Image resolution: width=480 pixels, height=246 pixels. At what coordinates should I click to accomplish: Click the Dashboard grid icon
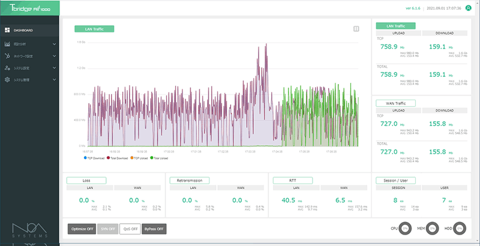(7, 30)
